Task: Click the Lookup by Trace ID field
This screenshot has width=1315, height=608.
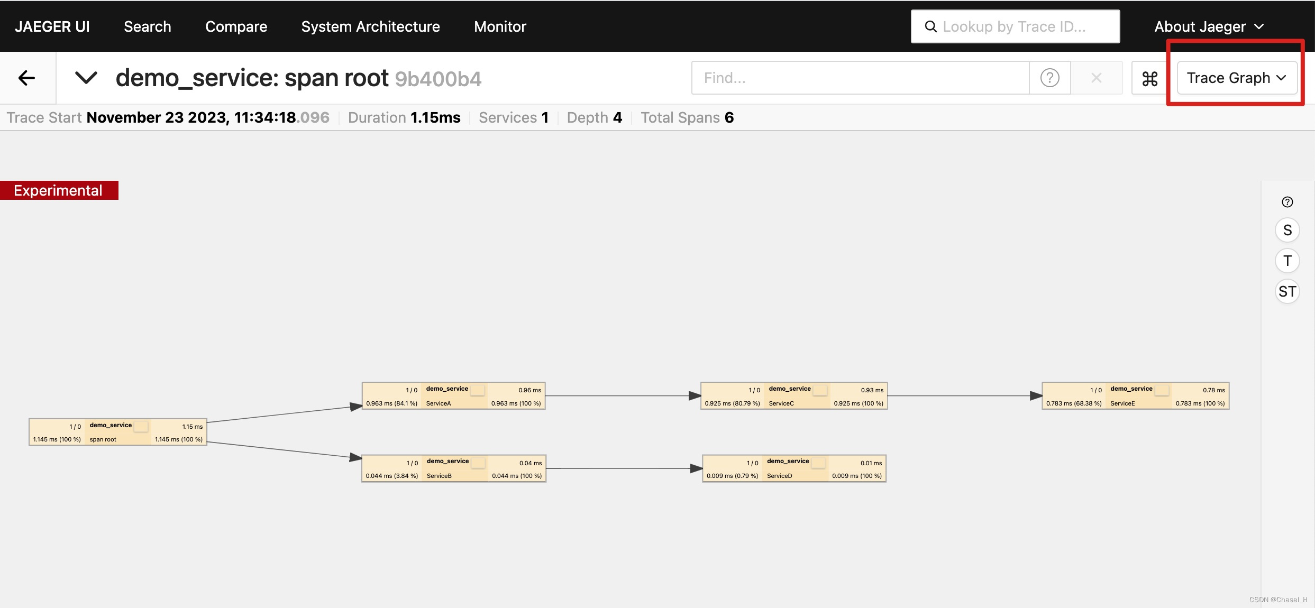Action: (1016, 26)
